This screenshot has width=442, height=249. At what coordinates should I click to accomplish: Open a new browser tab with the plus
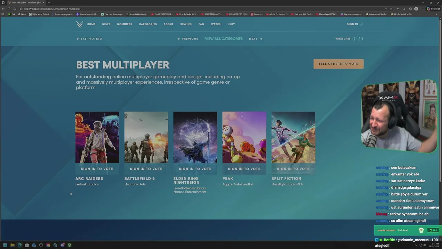coord(49,2)
